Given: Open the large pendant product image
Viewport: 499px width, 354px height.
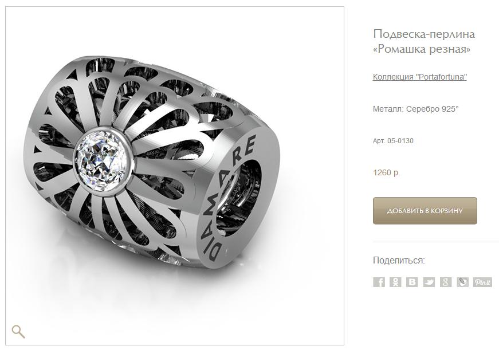Looking at the screenshot, I should tap(175, 176).
